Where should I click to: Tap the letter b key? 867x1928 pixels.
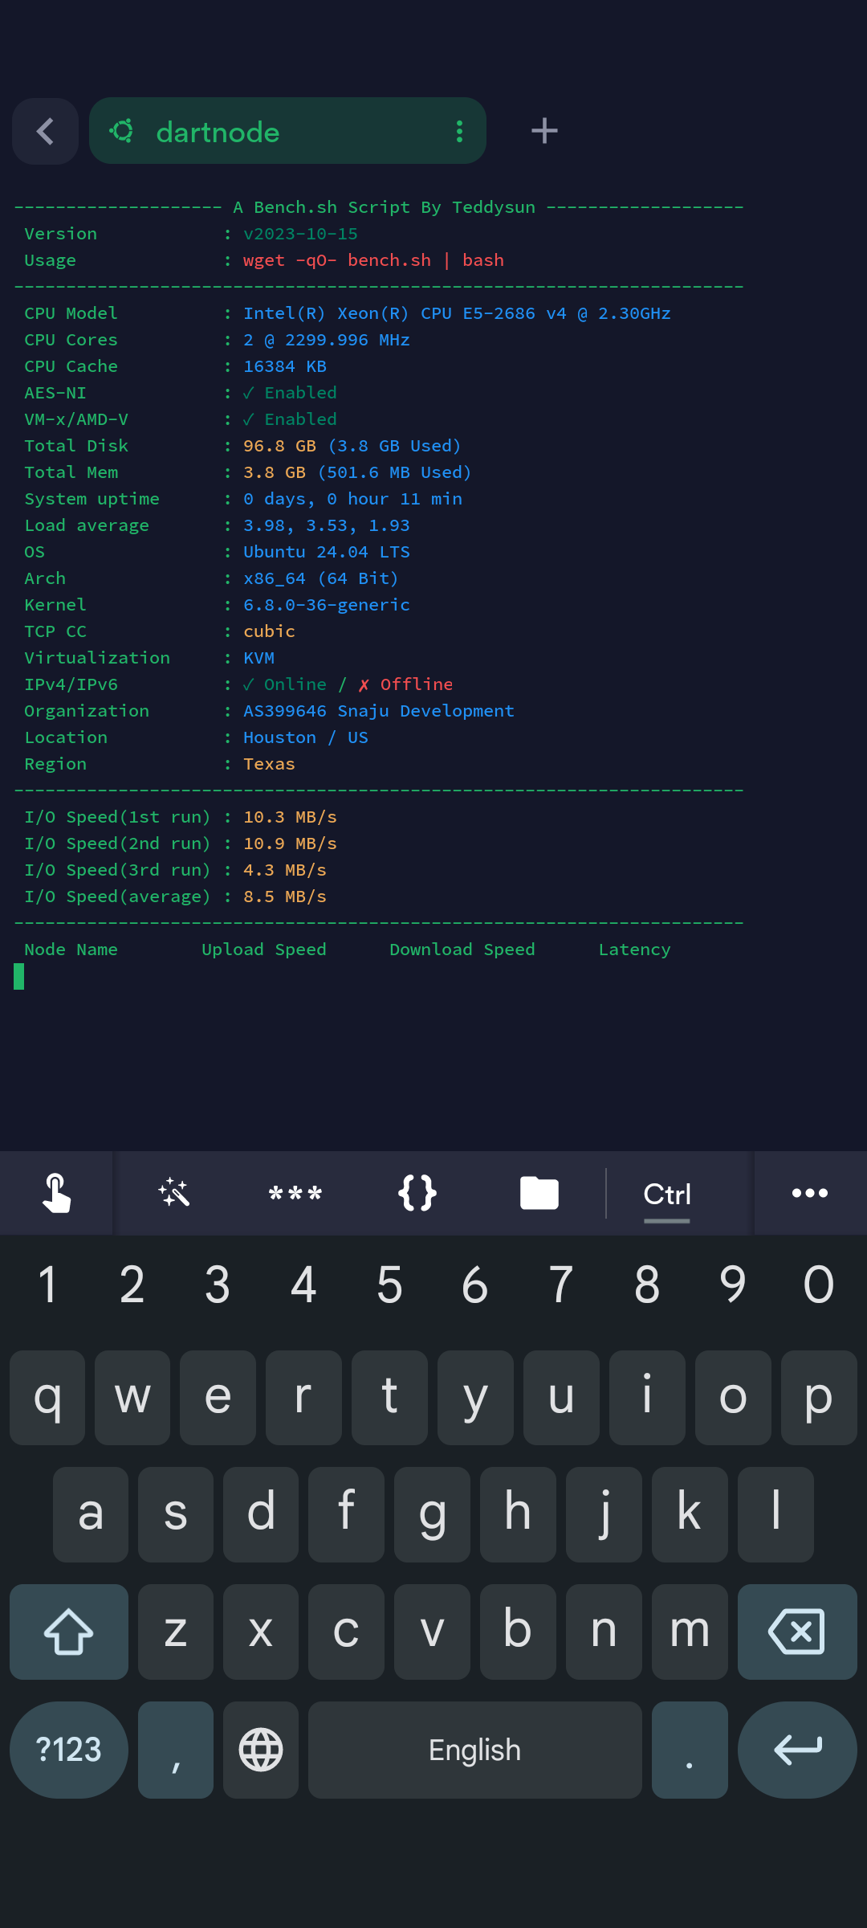coord(518,1632)
